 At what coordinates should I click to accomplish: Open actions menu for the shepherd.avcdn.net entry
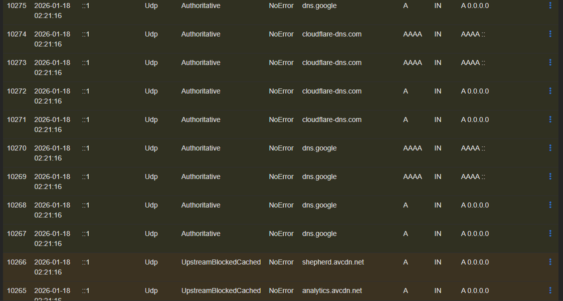550,261
